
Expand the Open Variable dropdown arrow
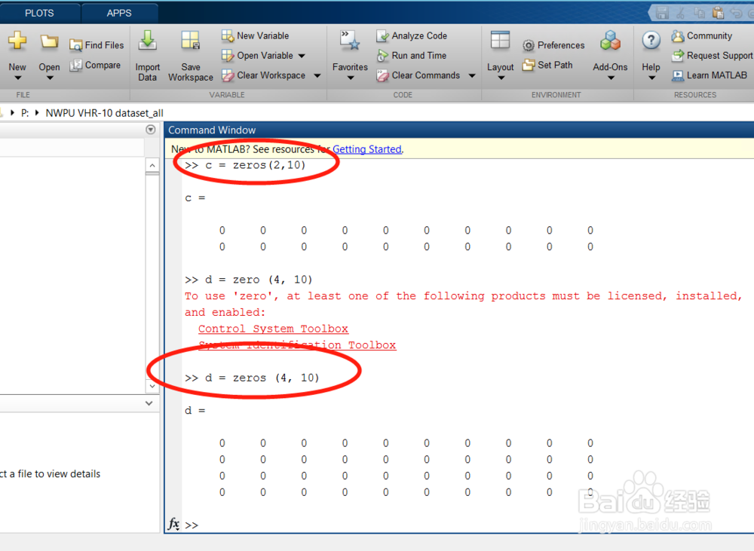click(x=302, y=56)
